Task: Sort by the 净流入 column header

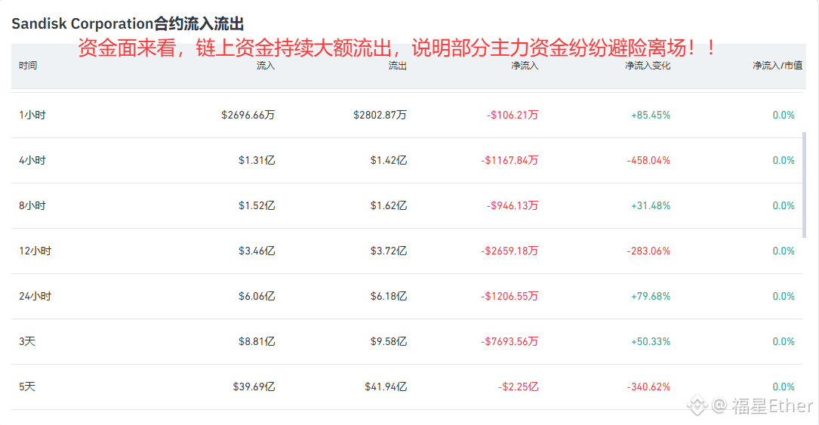Action: click(525, 65)
